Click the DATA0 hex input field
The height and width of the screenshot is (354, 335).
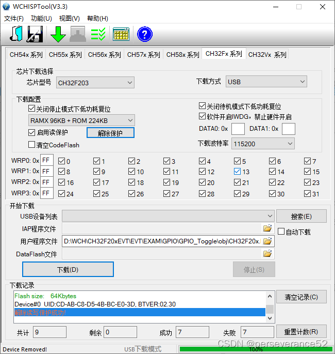point(238,129)
